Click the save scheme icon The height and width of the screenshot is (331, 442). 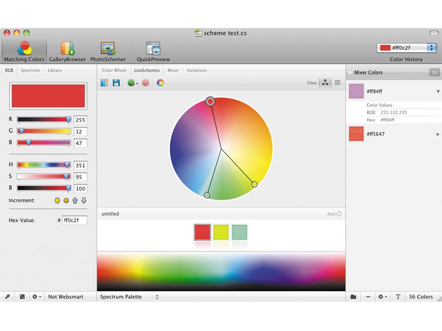117,82
